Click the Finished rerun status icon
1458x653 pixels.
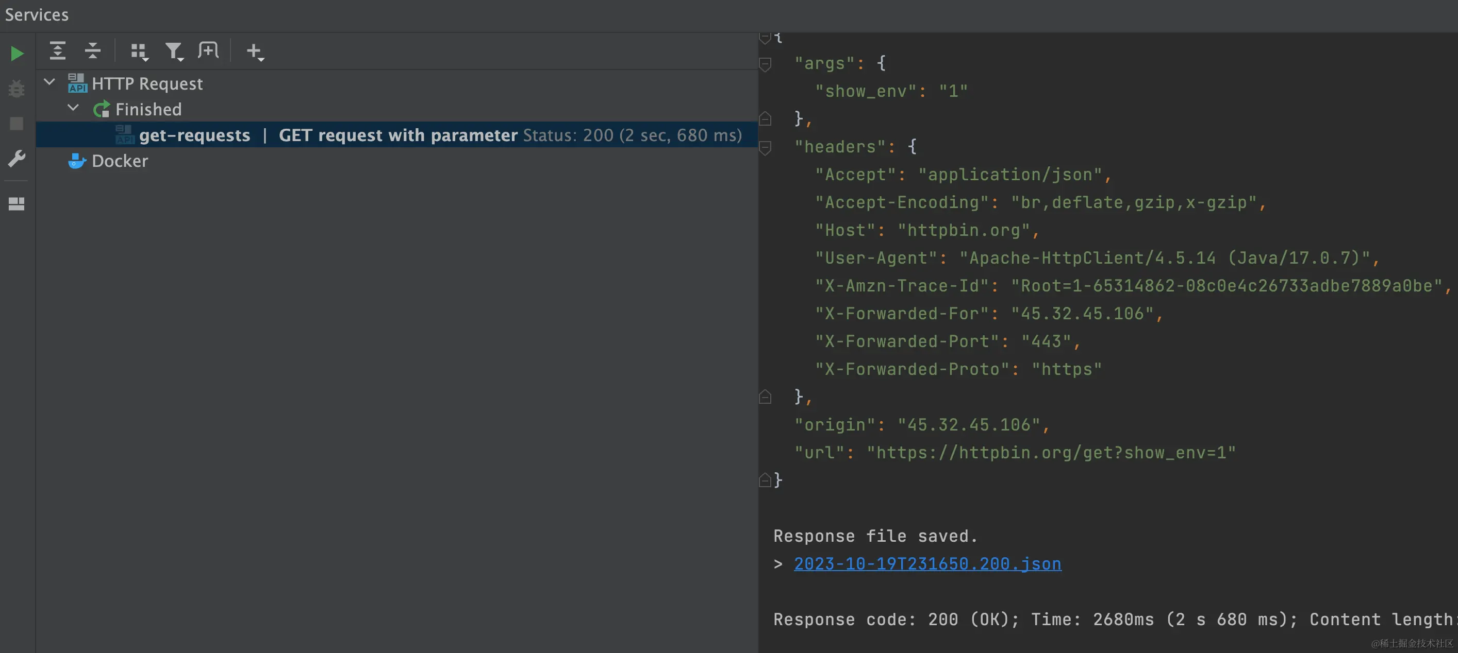[102, 109]
